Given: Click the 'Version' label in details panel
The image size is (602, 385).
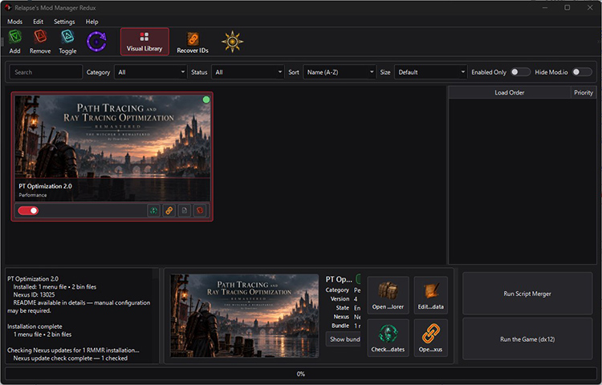Looking at the screenshot, I should 340,299.
